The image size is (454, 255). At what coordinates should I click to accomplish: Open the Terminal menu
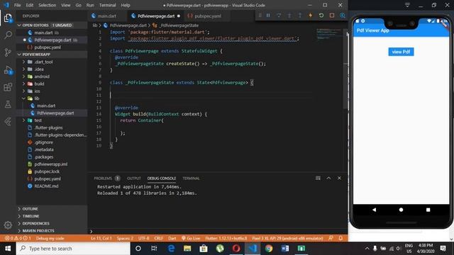(107, 5)
